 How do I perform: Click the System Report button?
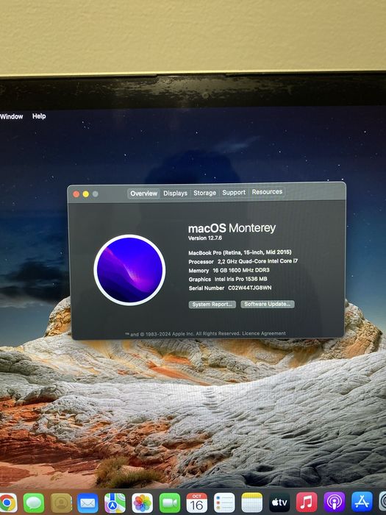pos(212,305)
